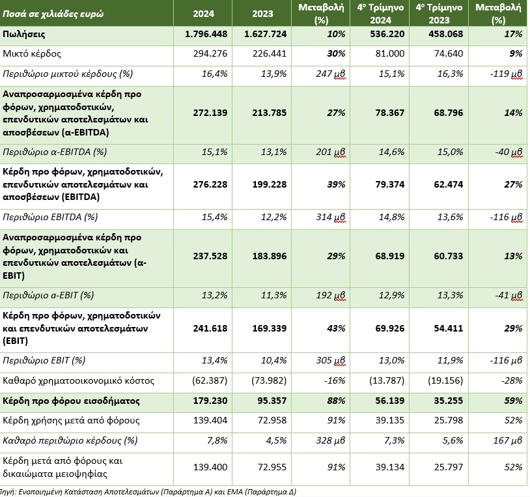Screen dimensions: 530x497
Task: Click the sales value 1.796.448
Action: tap(206, 35)
